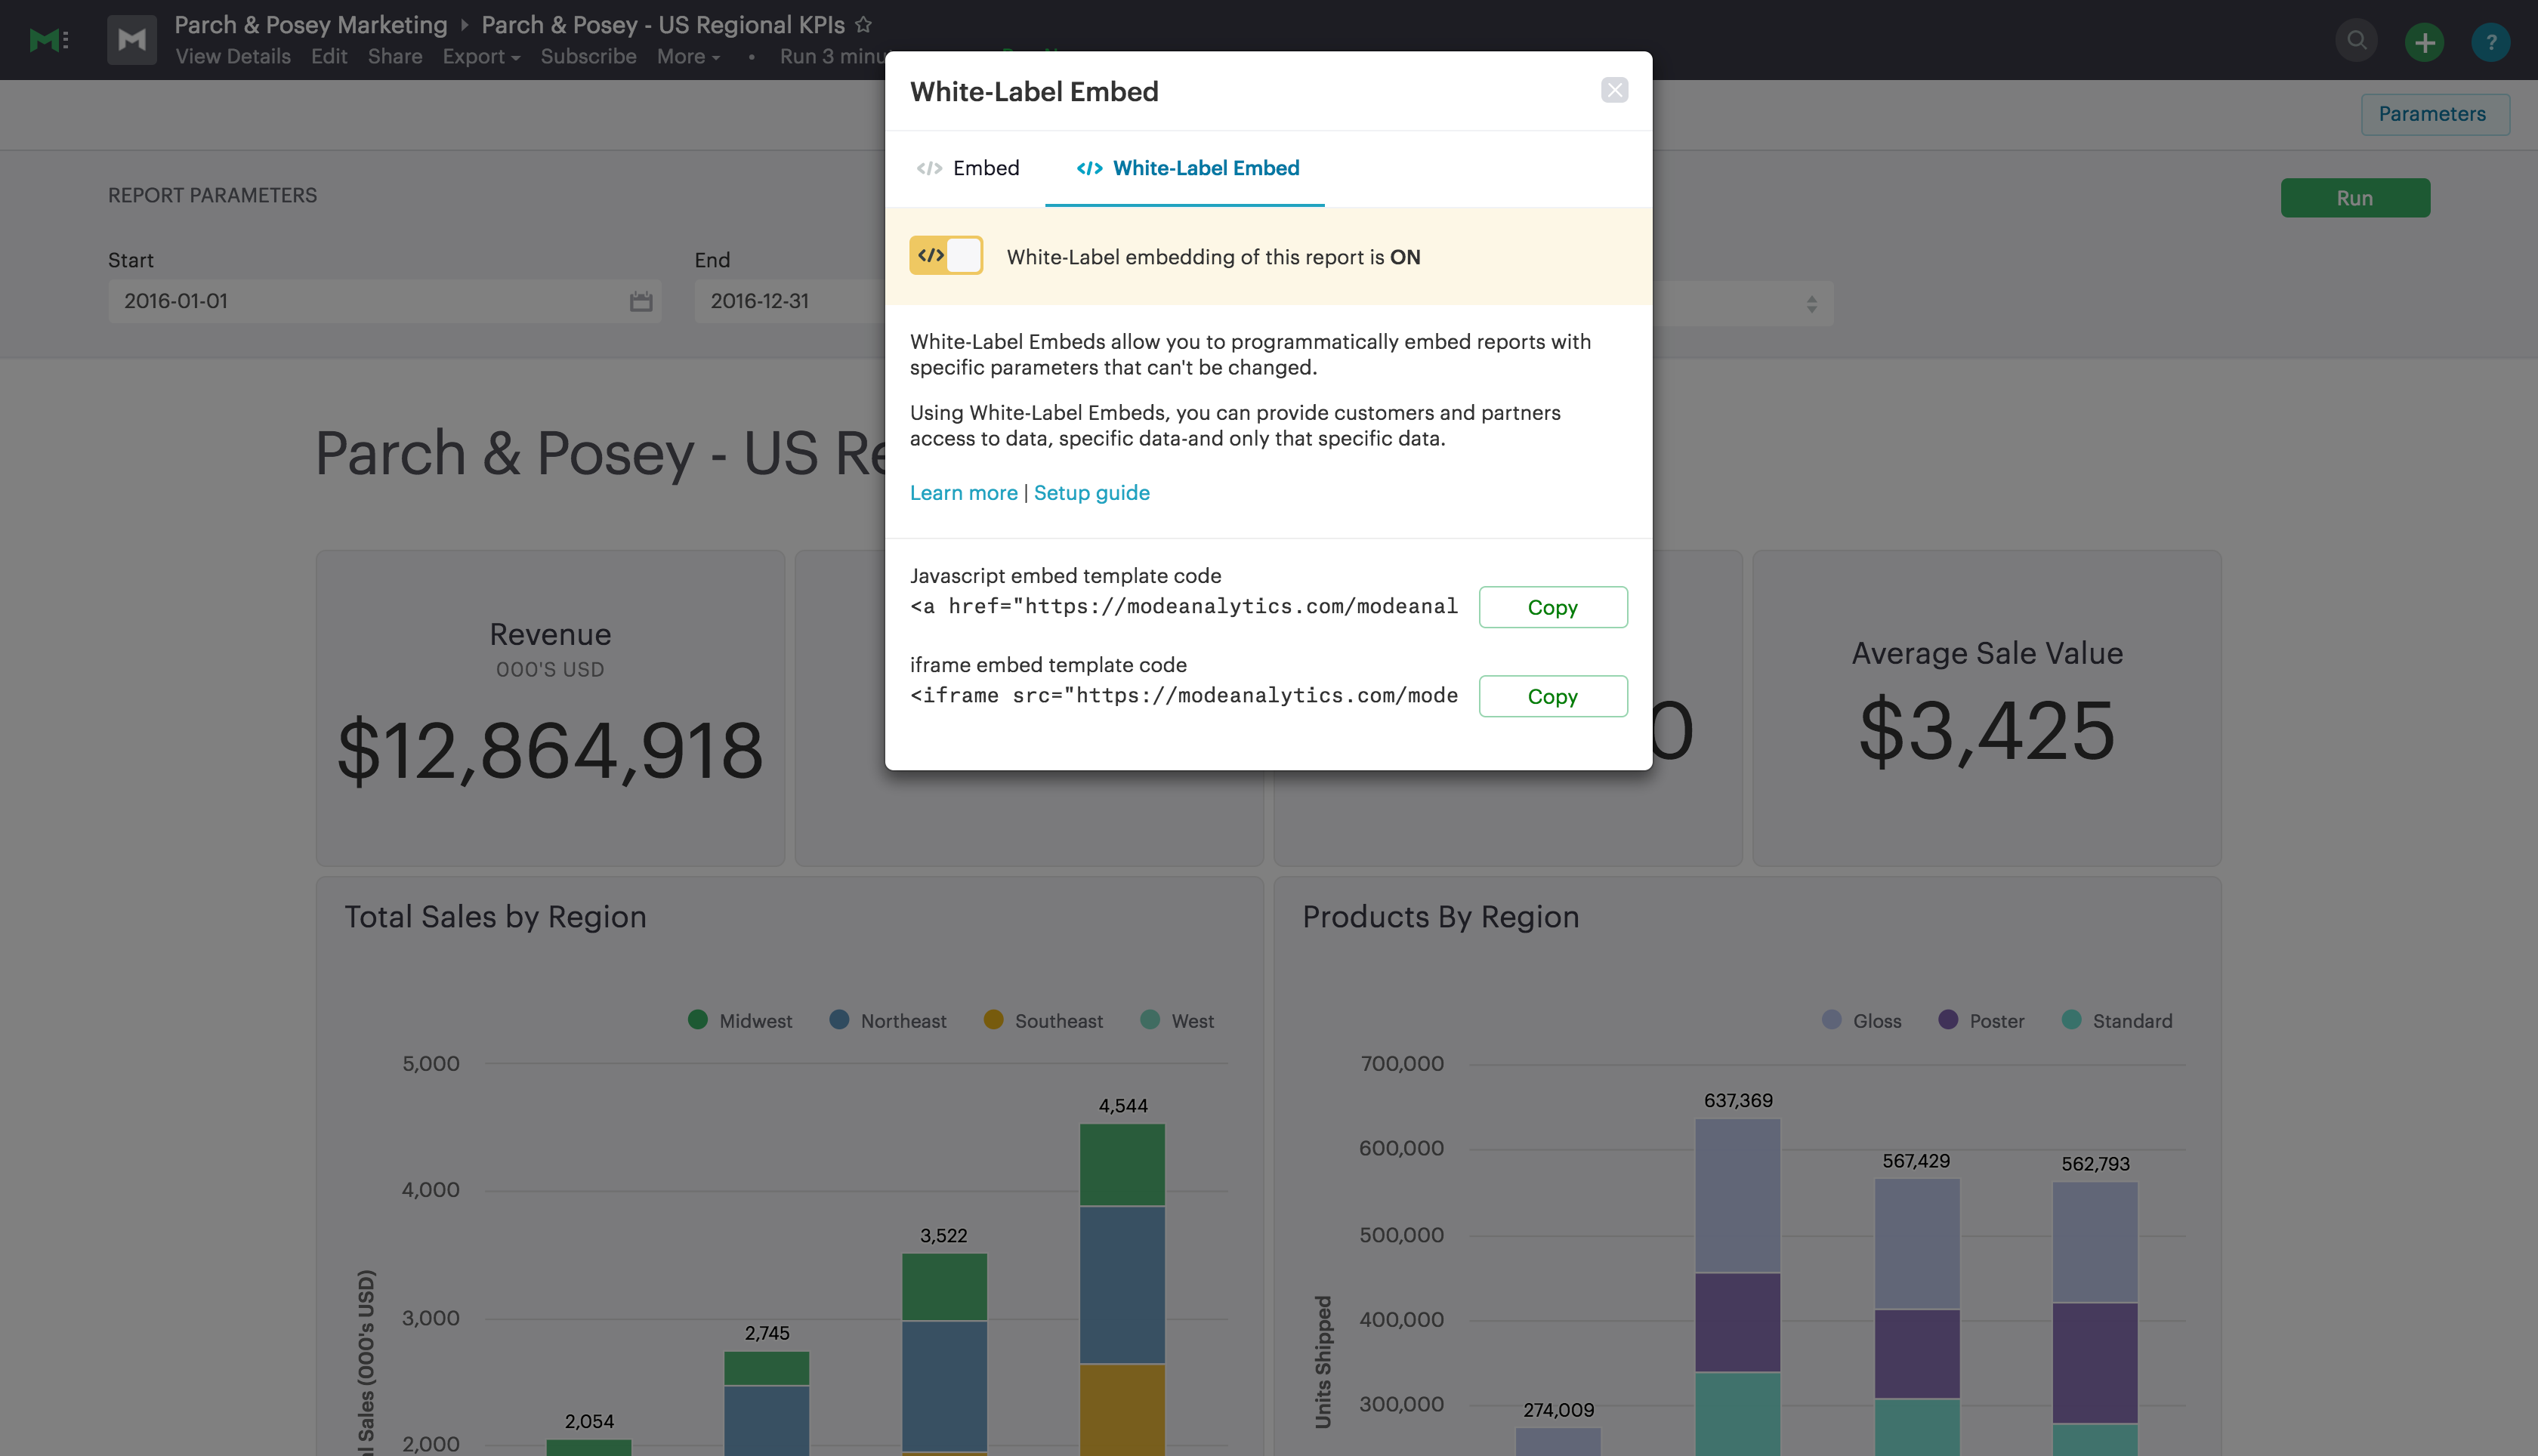The width and height of the screenshot is (2538, 1456).
Task: Star the US Regional KPIs report
Action: click(x=864, y=24)
